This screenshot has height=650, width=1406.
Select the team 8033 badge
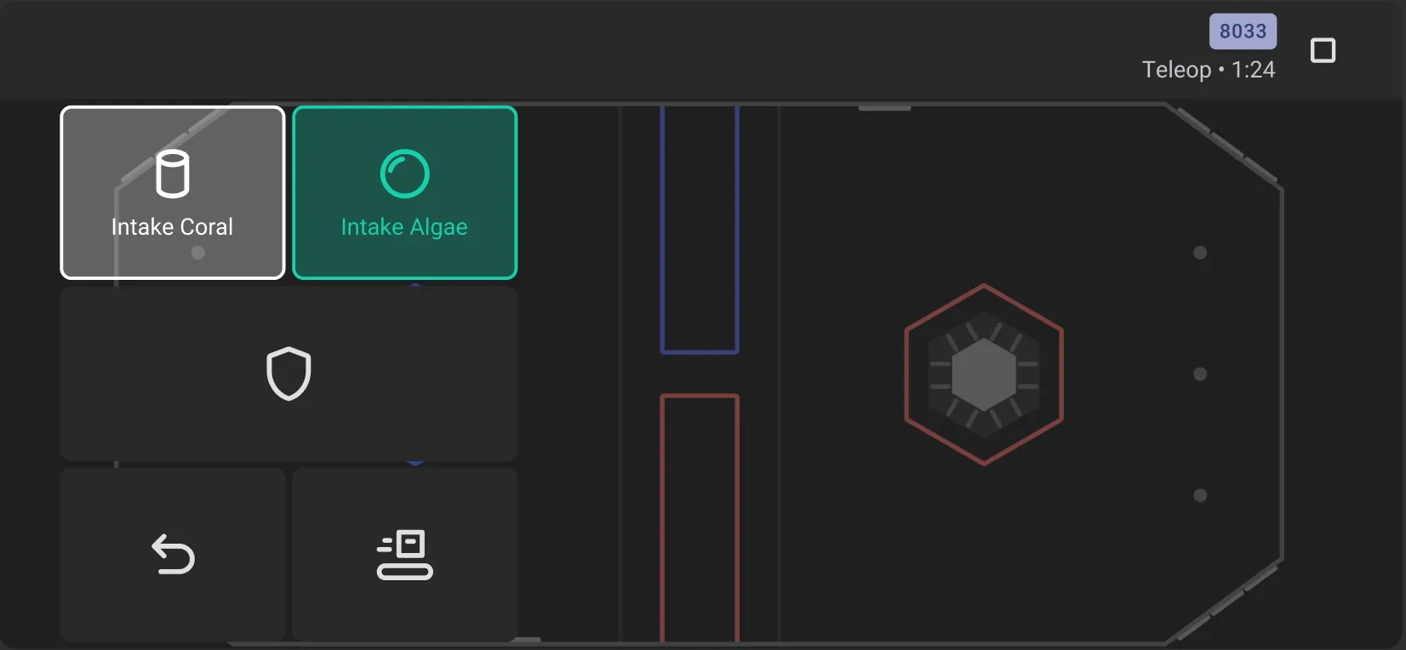point(1243,31)
